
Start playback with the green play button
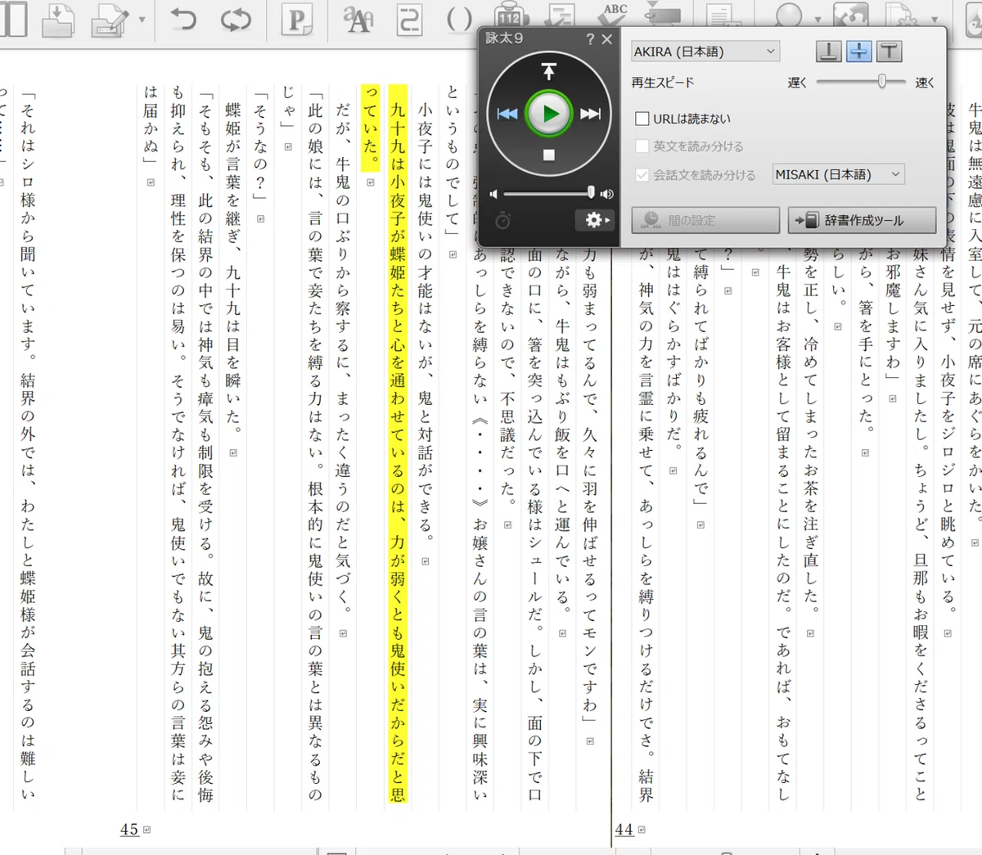click(549, 114)
